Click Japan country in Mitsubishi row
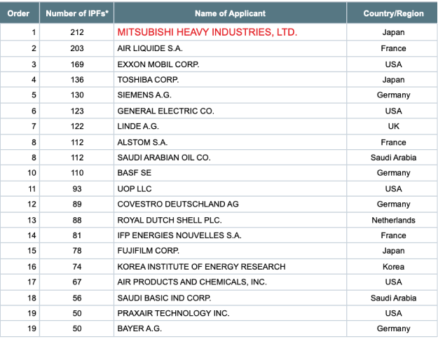This screenshot has width=438, height=339. pos(393,32)
